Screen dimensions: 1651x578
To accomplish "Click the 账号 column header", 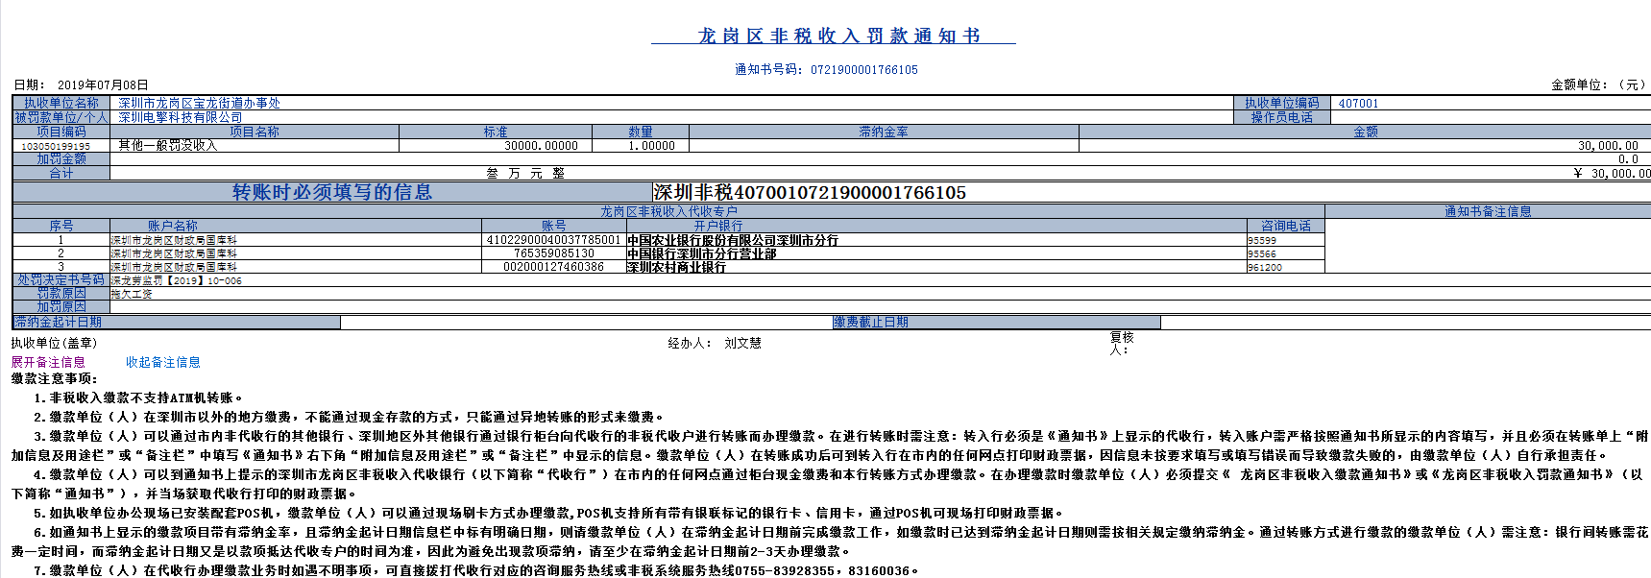I will pos(554,226).
